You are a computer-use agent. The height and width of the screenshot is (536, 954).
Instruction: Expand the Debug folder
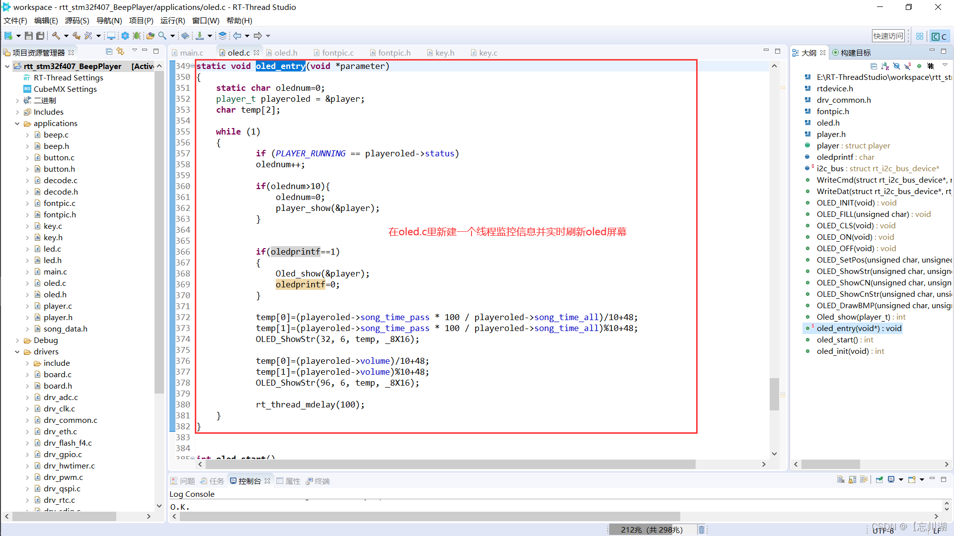[17, 340]
